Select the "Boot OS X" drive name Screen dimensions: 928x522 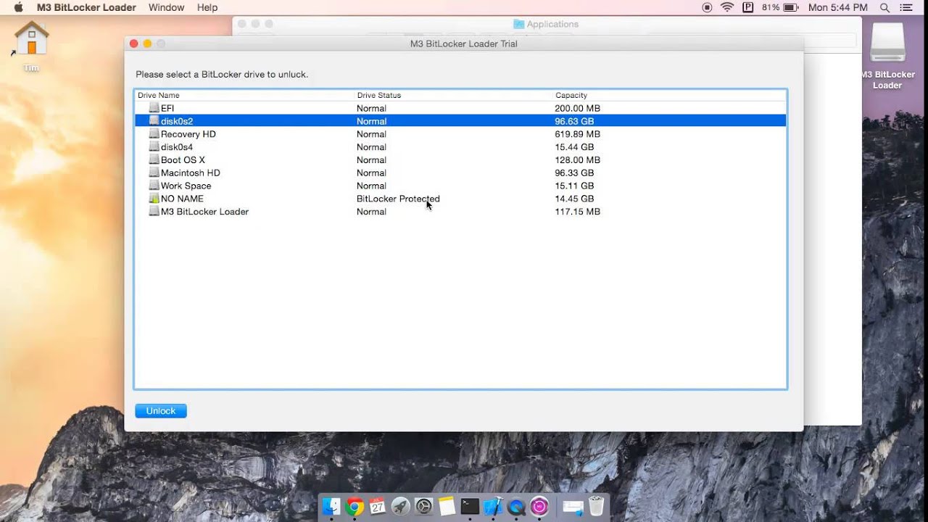[183, 160]
